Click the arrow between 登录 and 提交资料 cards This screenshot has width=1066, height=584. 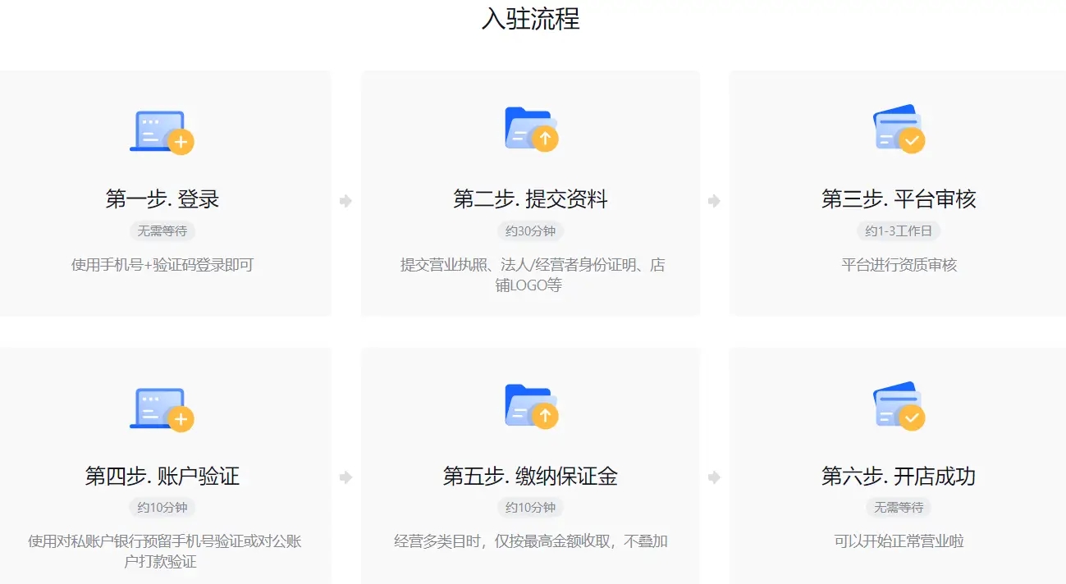click(x=345, y=200)
